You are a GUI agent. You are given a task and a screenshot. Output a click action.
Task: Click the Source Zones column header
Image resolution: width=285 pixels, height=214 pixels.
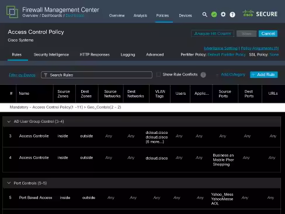tap(64, 94)
